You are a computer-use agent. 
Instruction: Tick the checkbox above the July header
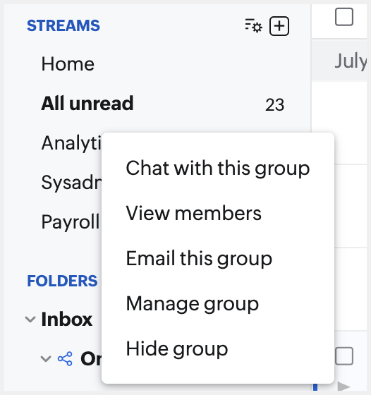click(344, 17)
